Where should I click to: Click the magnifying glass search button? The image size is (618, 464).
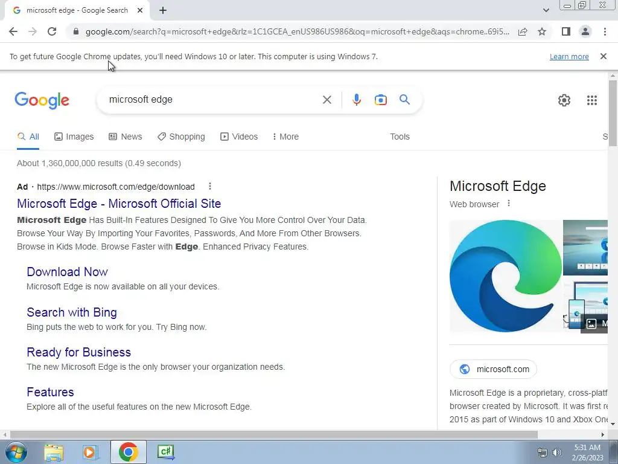tap(404, 100)
